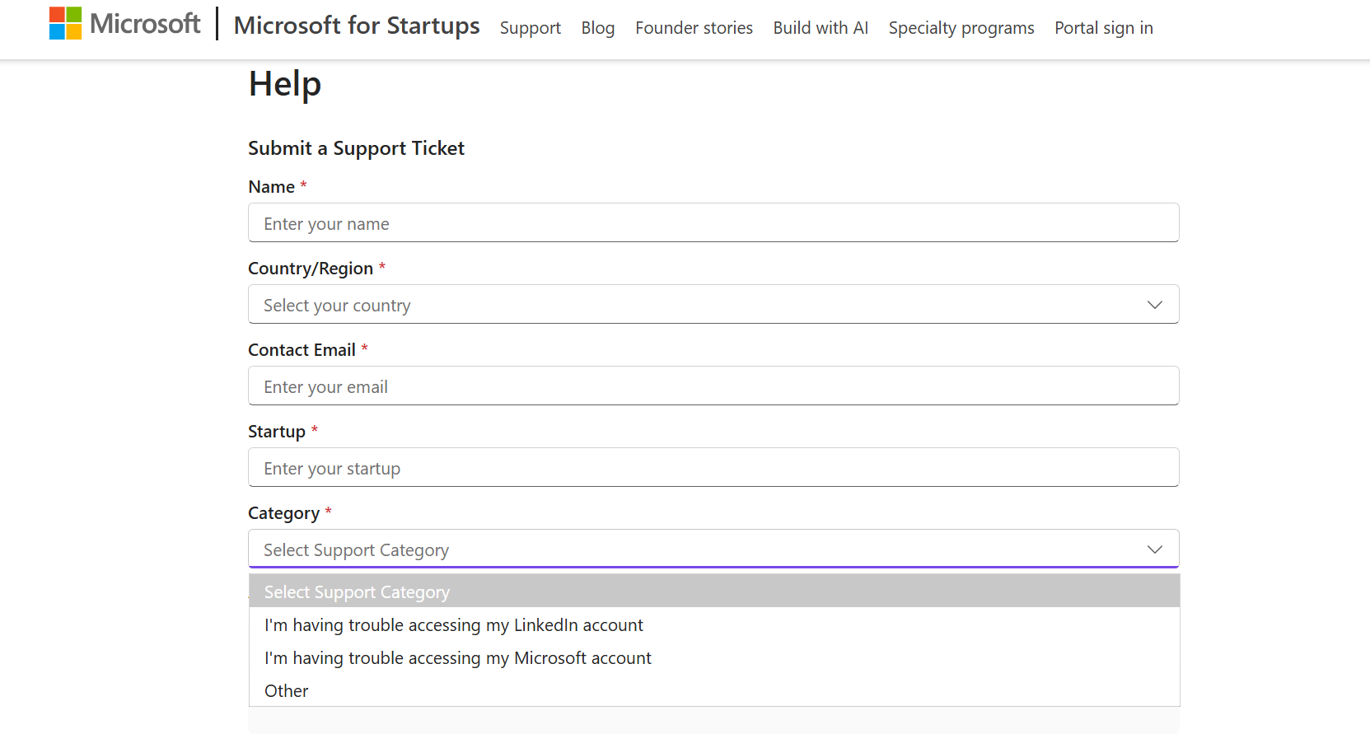Open the Build with AI page
The image size is (1370, 734).
[x=821, y=28]
